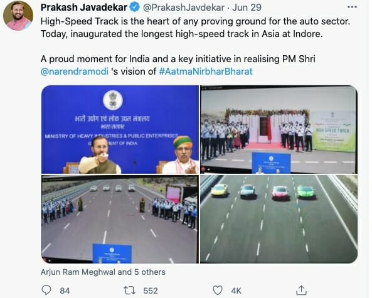
Task: Open the three-dot more options menu
Action: point(352,7)
